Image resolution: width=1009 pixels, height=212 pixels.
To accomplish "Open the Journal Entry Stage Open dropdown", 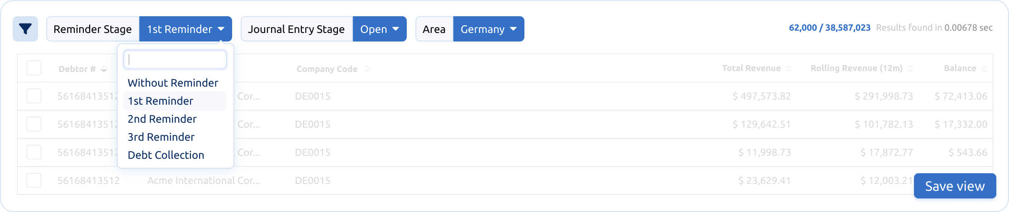I will pyautogui.click(x=380, y=29).
